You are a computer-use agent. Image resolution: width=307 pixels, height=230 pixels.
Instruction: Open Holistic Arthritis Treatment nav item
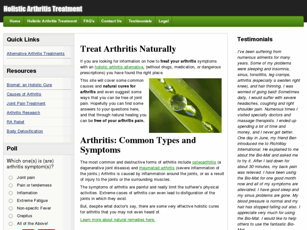click(52, 21)
